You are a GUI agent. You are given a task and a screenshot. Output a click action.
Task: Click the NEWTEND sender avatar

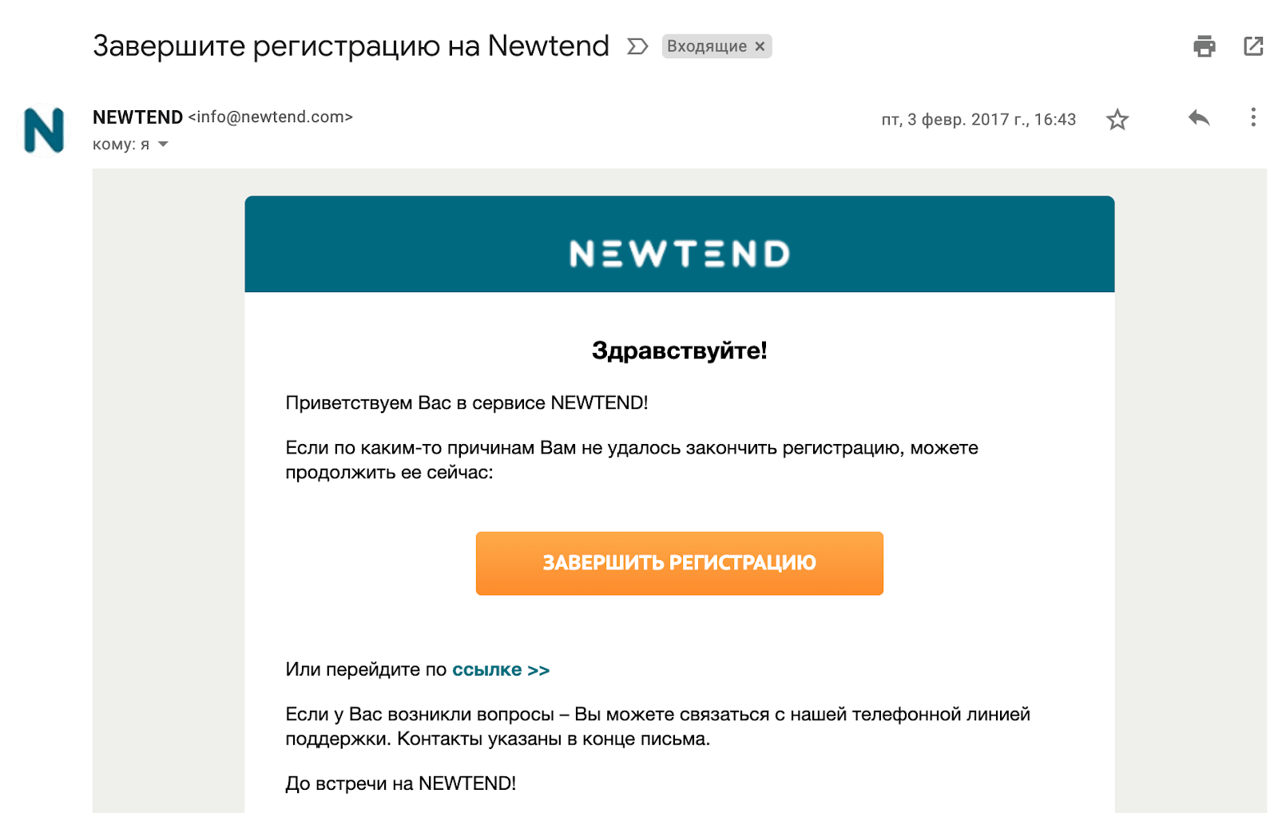pos(43,130)
